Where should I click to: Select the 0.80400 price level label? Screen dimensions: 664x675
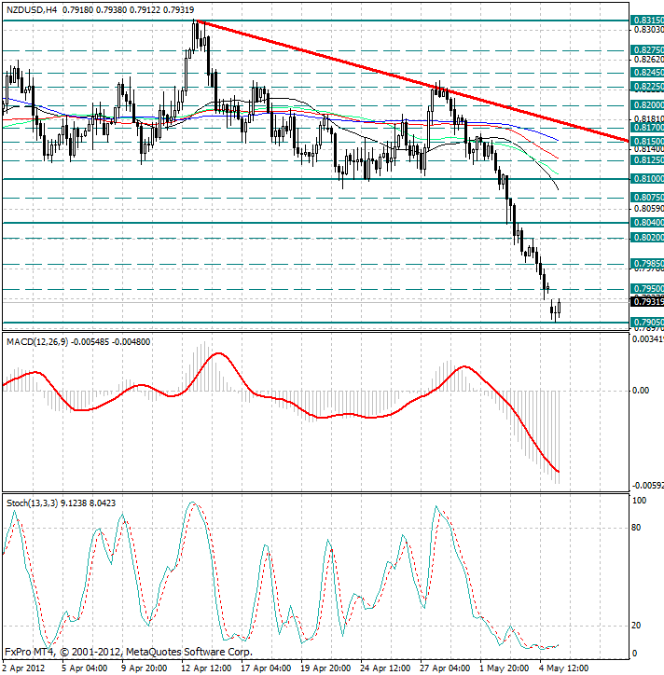[647, 223]
